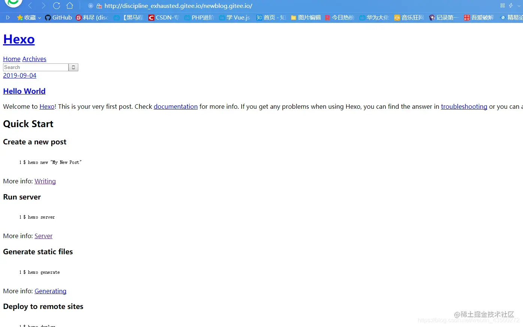Screen dimensions: 523x327
Task: Open the 吾爱破解 bookmark
Action: pos(479,18)
